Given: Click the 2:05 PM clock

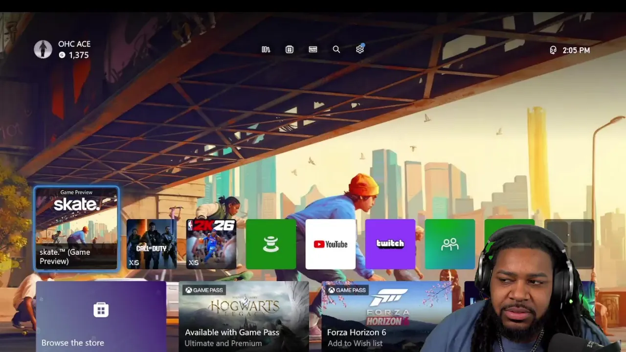Looking at the screenshot, I should [x=576, y=50].
